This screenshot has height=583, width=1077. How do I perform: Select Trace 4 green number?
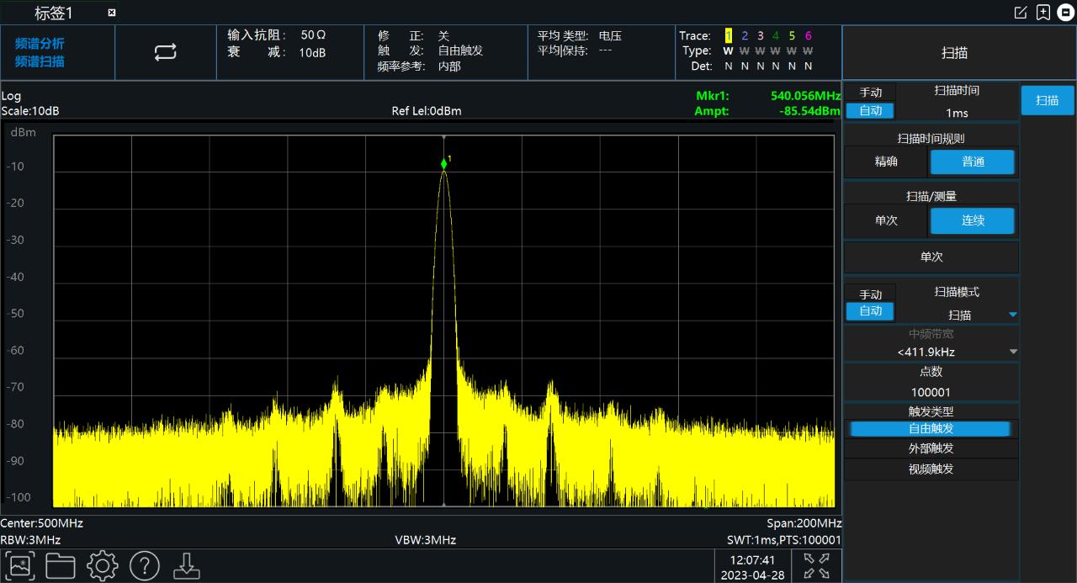coord(776,36)
